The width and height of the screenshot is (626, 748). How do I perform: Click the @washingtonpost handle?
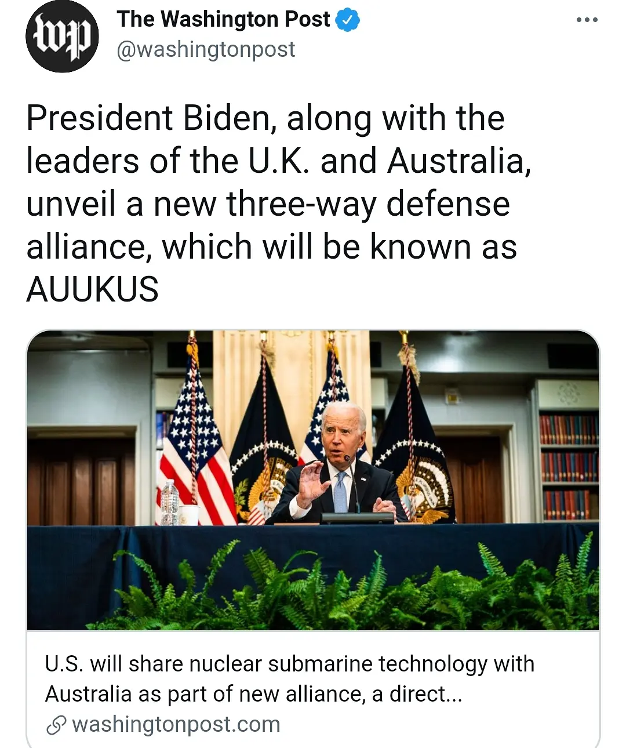(206, 50)
